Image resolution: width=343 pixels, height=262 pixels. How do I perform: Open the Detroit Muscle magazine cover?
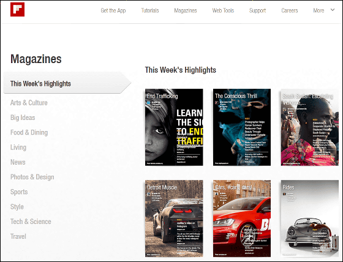click(174, 219)
